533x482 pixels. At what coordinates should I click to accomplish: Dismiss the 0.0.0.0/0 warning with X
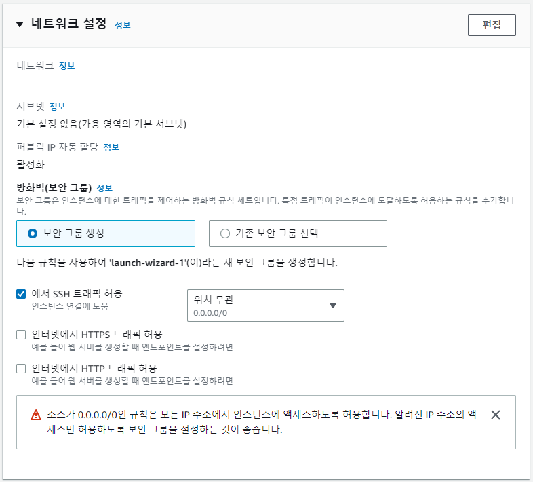(x=496, y=415)
